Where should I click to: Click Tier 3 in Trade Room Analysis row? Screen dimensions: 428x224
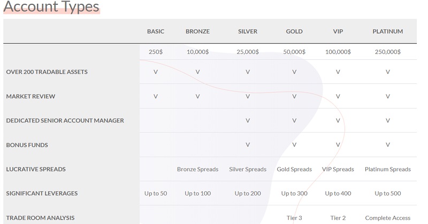pos(294,218)
